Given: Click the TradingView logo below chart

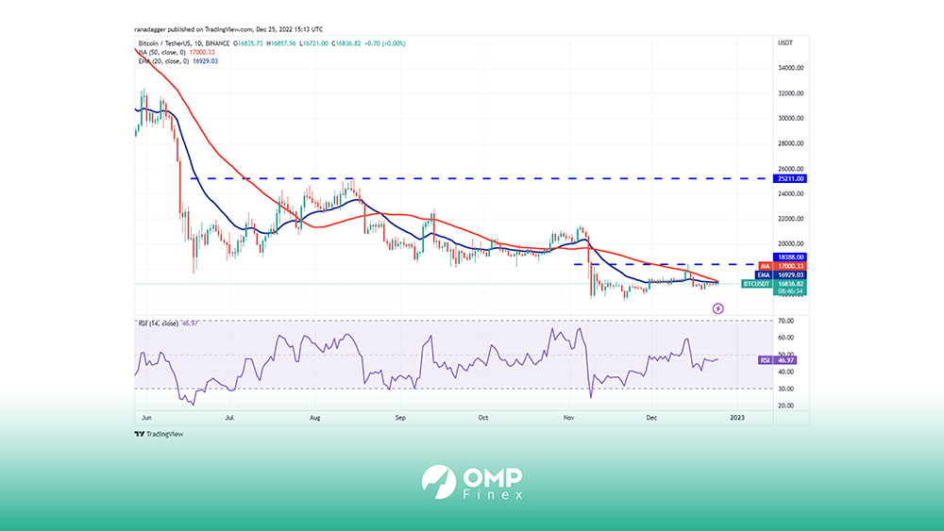Looking at the screenshot, I should click(x=159, y=434).
